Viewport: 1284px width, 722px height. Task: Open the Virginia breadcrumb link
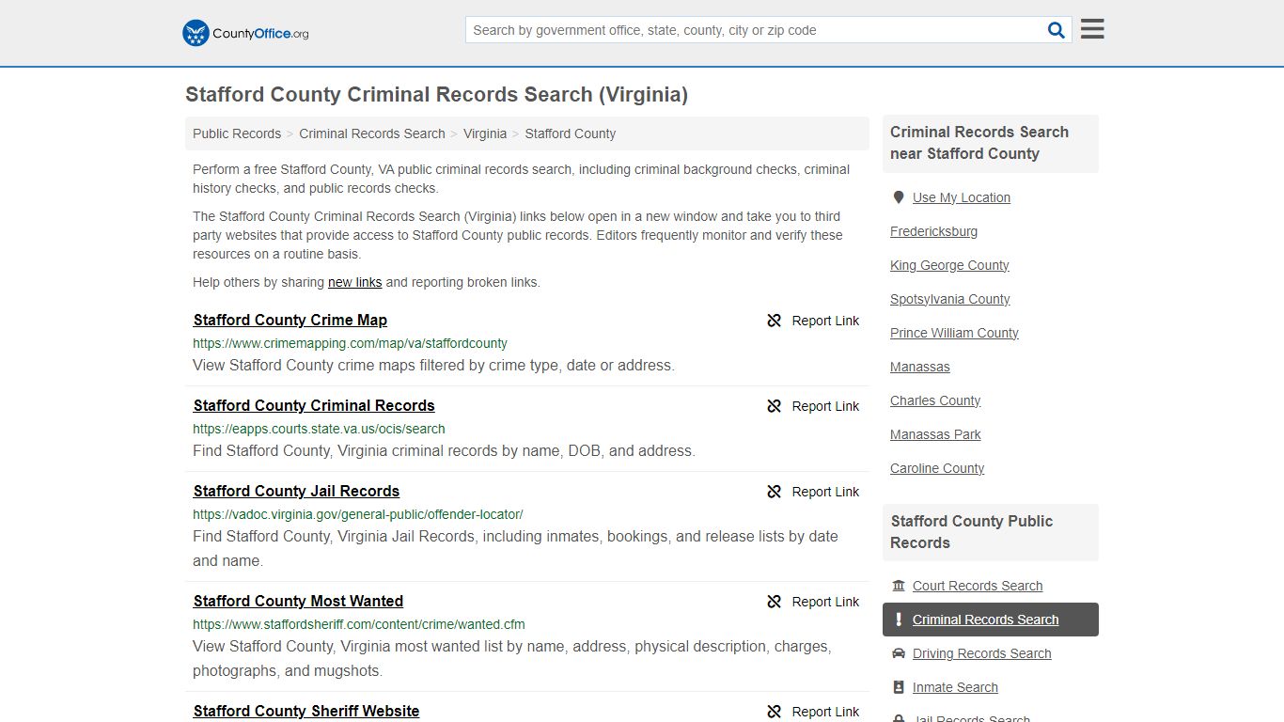485,133
